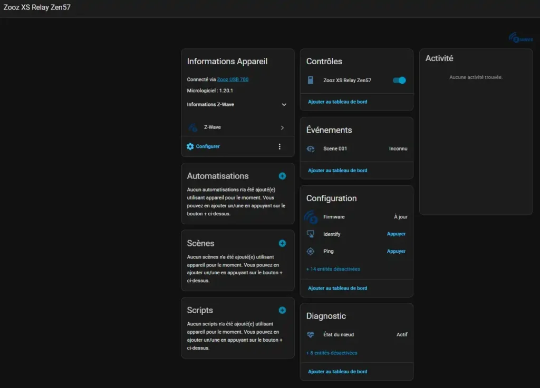Open the Zooz USB 700 link
This screenshot has width=540, height=388.
[233, 79]
